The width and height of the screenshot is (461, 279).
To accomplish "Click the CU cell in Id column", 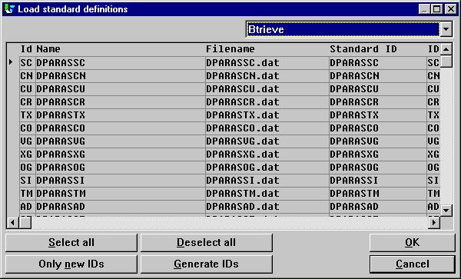I will click(x=28, y=89).
